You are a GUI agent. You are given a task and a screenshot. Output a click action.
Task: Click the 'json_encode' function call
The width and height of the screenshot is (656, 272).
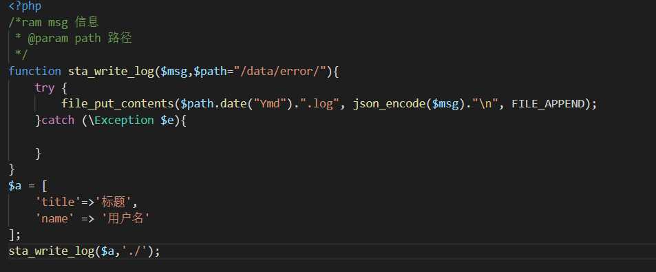(389, 104)
